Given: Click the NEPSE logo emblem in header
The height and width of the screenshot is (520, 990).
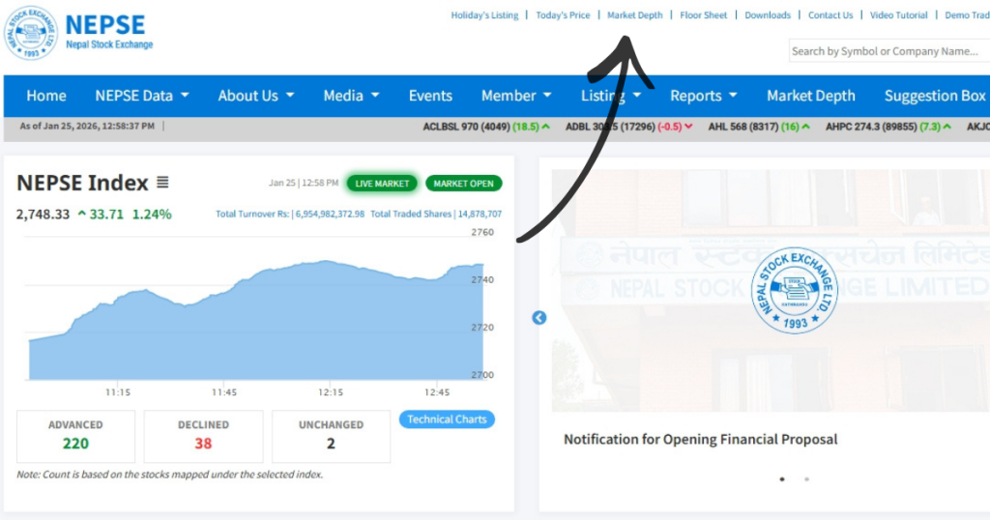Looking at the screenshot, I should (31, 33).
